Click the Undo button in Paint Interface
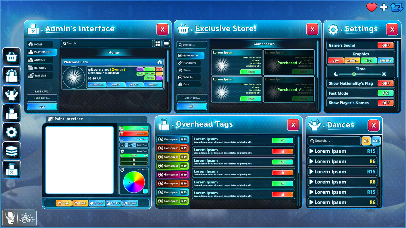This screenshot has width=406, height=228. coord(80,203)
